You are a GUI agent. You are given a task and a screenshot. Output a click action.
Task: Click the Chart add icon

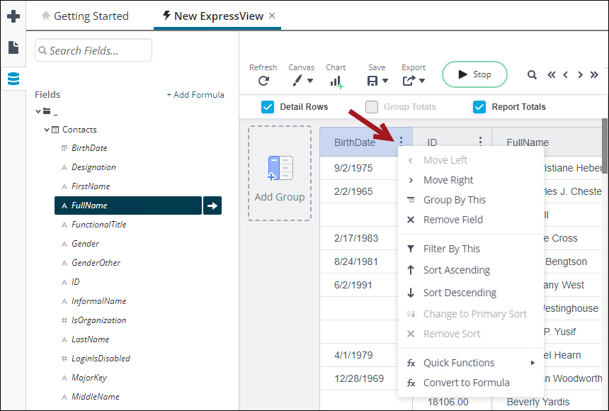coord(336,81)
